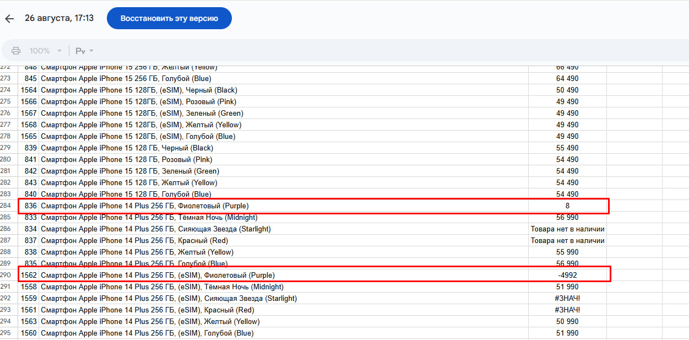
Task: Open the 100% zoom dropdown
Action: 45,51
